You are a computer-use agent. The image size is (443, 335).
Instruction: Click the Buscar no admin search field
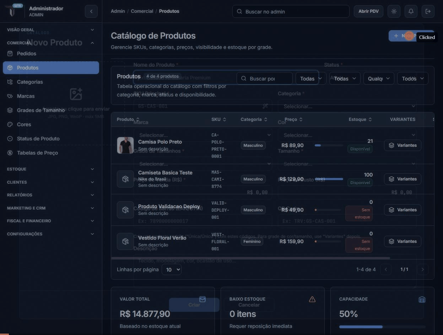[x=291, y=11]
